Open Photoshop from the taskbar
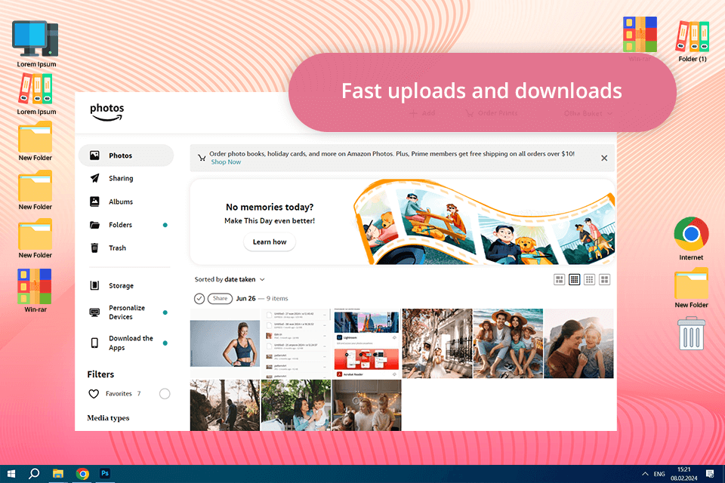 [x=105, y=473]
